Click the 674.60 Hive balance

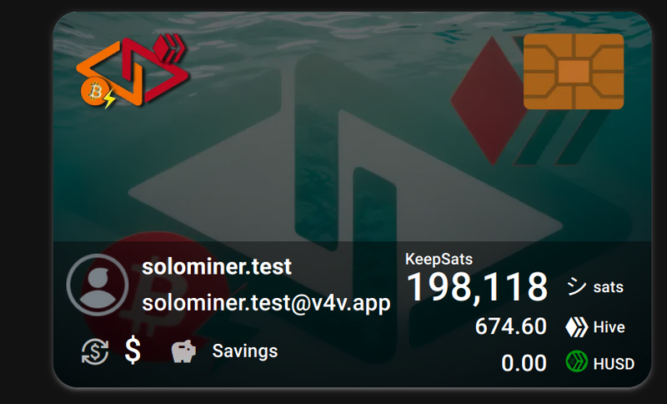510,327
